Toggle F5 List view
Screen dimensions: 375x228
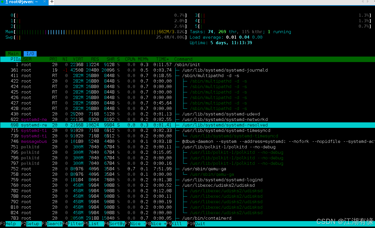(x=94, y=224)
